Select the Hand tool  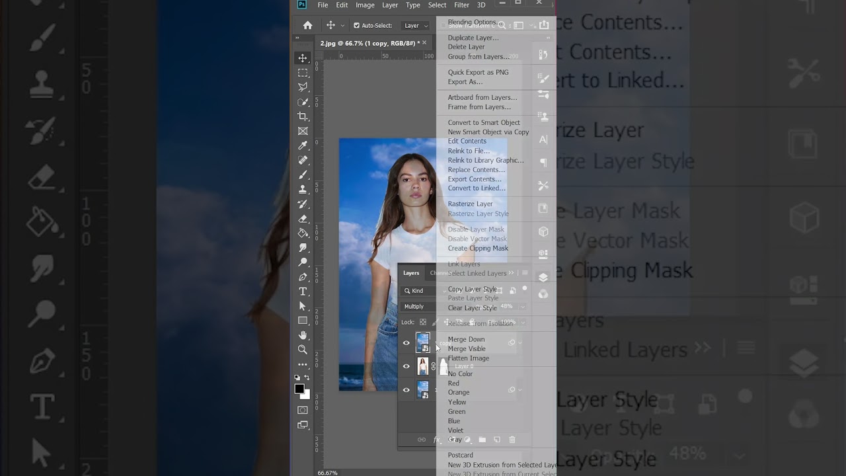303,335
